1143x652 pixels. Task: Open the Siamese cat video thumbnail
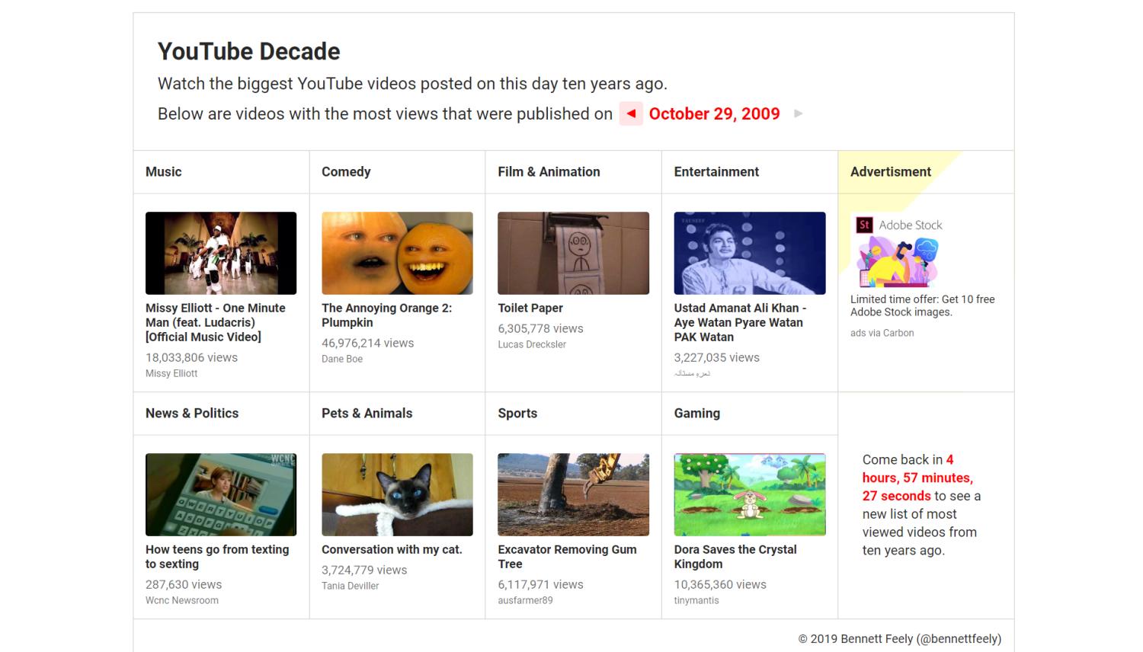click(x=397, y=494)
